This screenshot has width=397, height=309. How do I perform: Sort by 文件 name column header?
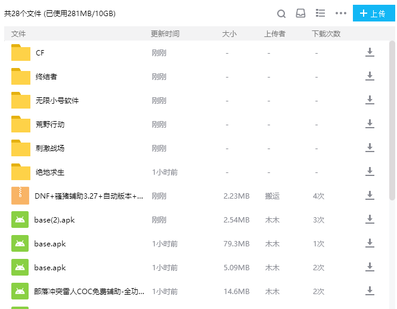click(x=18, y=34)
